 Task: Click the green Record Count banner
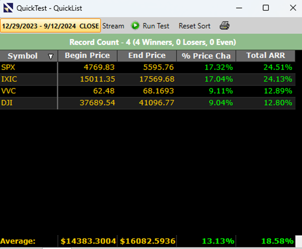coord(152,42)
